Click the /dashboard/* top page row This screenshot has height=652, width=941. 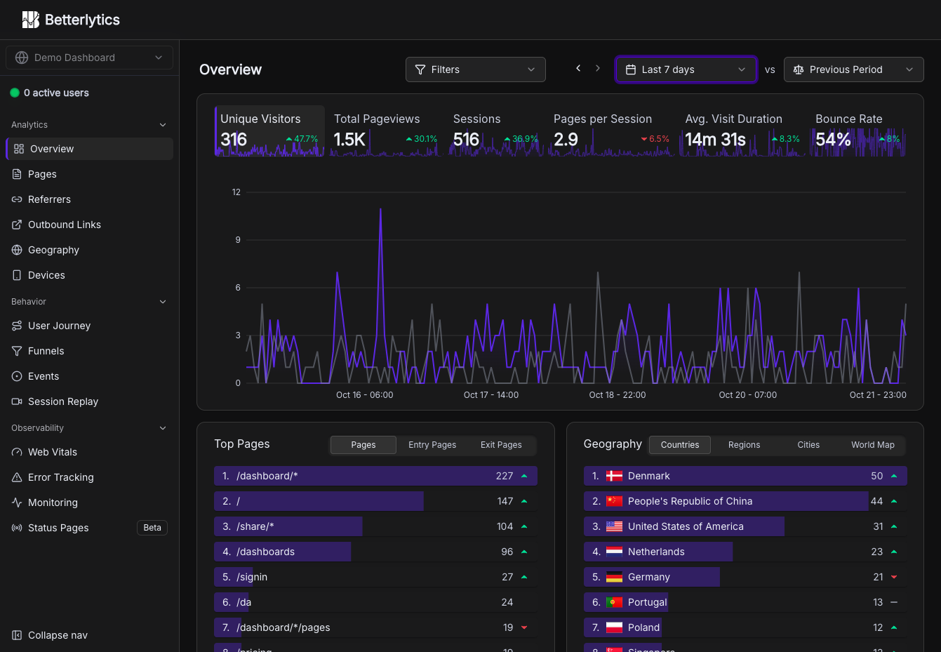coord(375,476)
